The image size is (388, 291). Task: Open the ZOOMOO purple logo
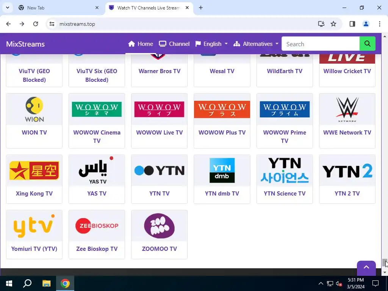[x=160, y=226]
